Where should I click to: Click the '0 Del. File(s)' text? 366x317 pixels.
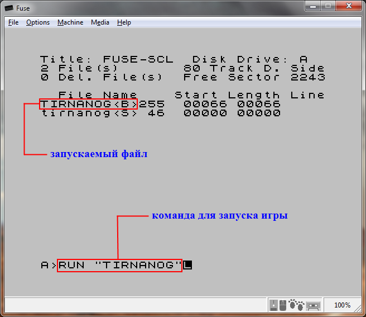pos(102,77)
